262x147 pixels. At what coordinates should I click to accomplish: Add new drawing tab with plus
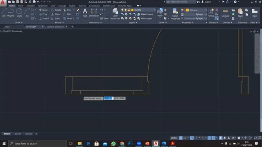[x=72, y=27]
